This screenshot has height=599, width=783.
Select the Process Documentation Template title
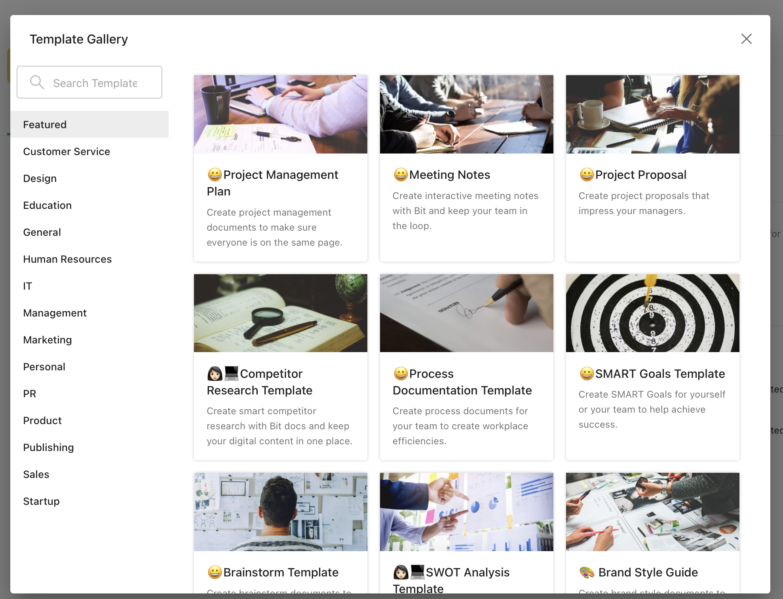462,382
